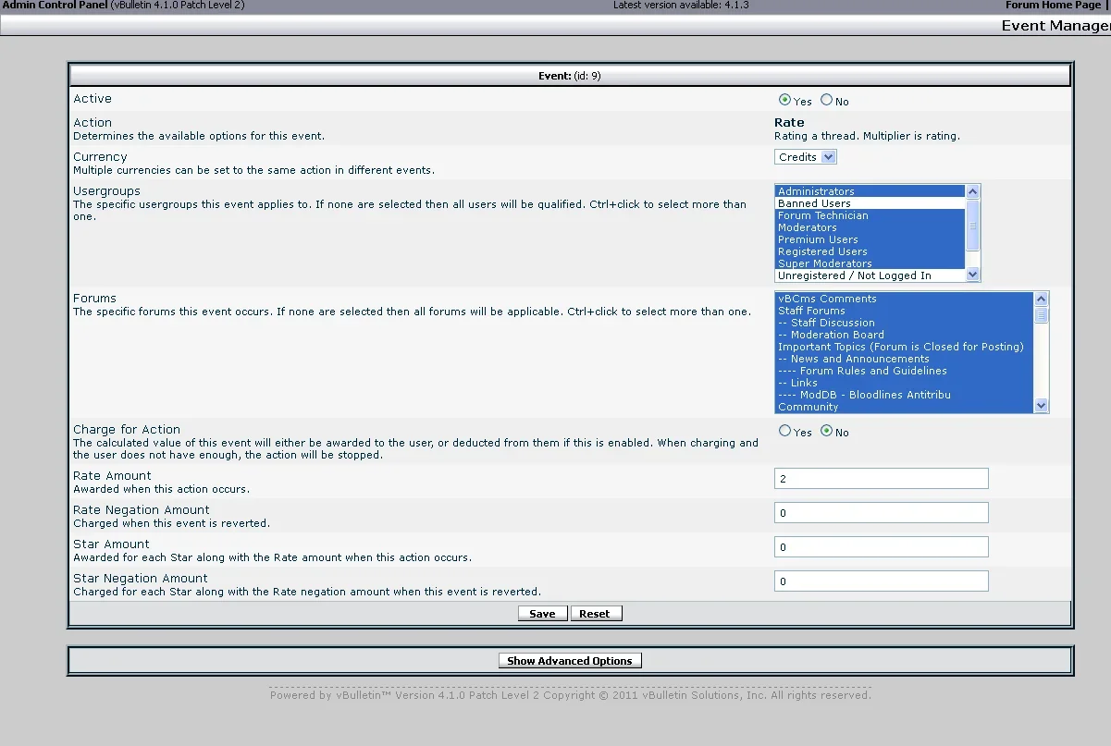The width and height of the screenshot is (1111, 746).
Task: Select ---- ModDB - Bloodlines Antitribu entry
Action: (905, 395)
